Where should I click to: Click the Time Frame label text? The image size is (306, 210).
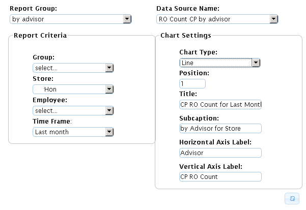pos(52,121)
